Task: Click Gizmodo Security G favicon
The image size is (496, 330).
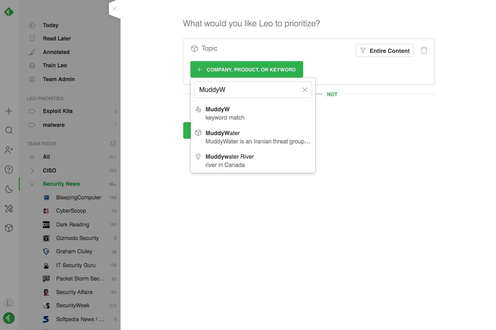Action: tap(46, 238)
